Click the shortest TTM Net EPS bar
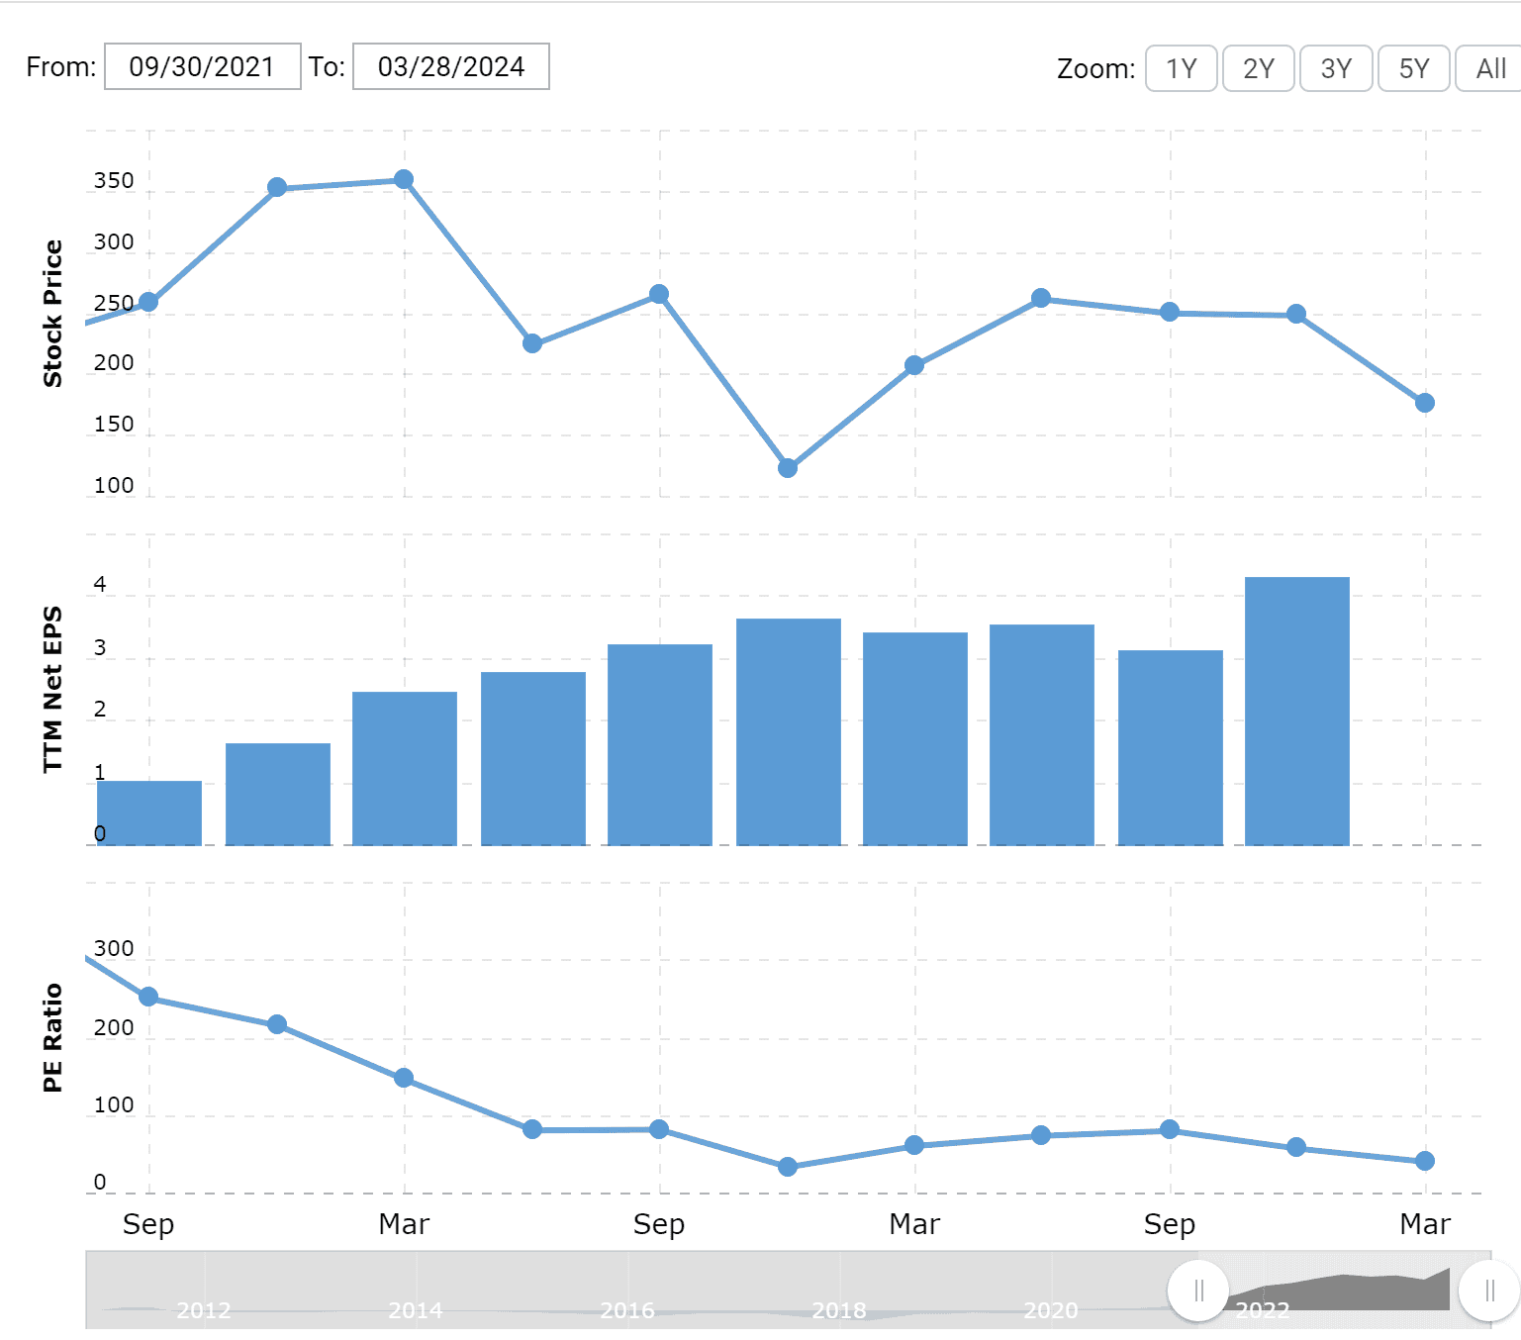1521x1340 pixels. tap(149, 813)
